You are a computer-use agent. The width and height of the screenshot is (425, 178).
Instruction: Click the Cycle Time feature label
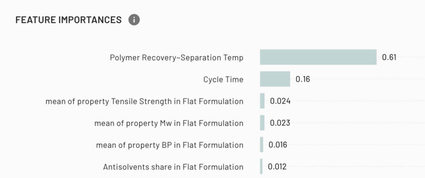coord(223,79)
